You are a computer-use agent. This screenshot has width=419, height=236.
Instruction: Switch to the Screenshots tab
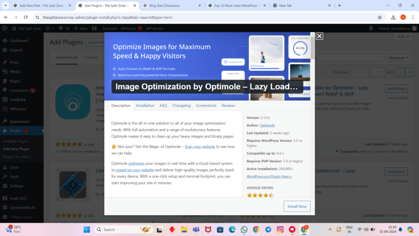206,105
